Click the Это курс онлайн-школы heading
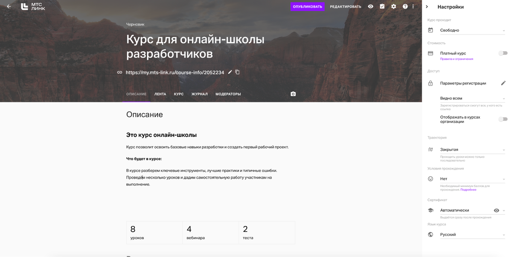 [x=161, y=135]
